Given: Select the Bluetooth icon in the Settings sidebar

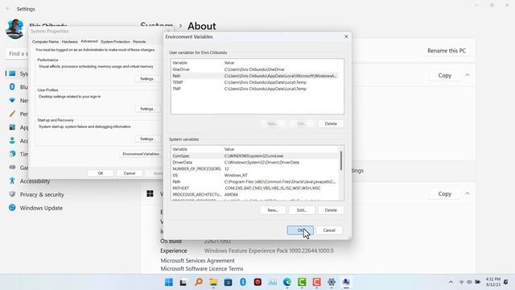Looking at the screenshot, I should point(12,87).
